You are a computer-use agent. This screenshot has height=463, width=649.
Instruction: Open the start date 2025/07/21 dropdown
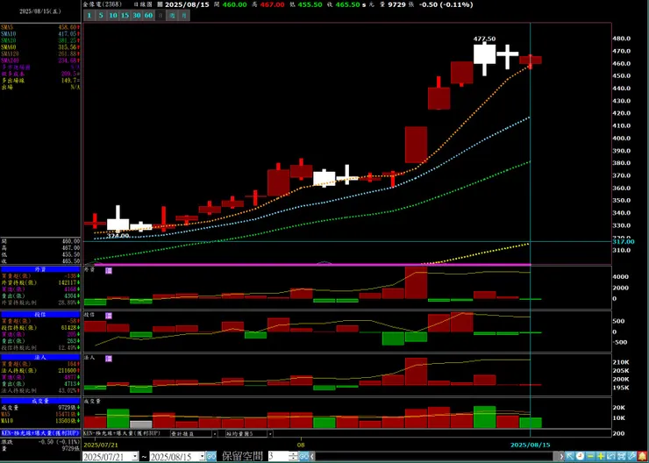[x=135, y=456]
